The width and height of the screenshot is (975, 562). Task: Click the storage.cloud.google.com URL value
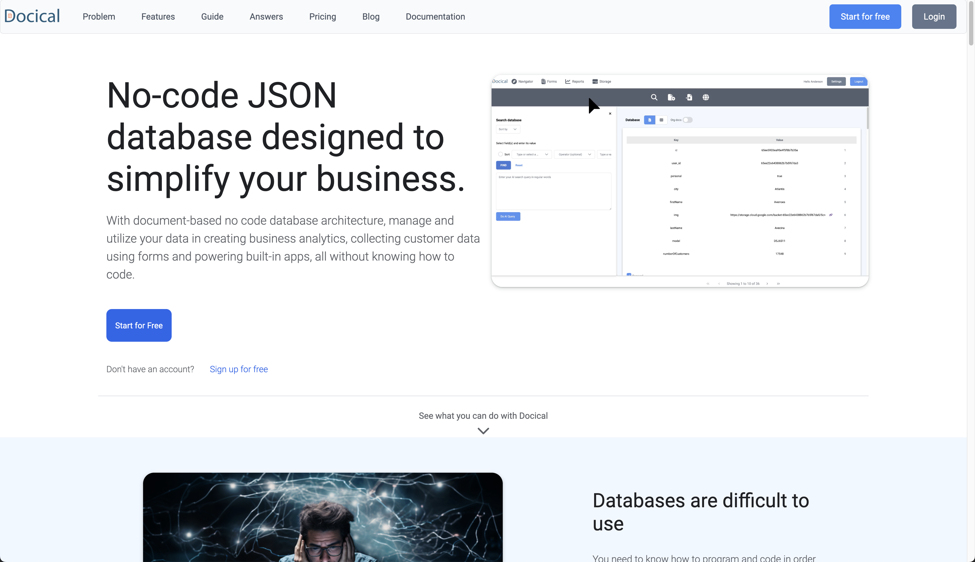pyautogui.click(x=777, y=215)
